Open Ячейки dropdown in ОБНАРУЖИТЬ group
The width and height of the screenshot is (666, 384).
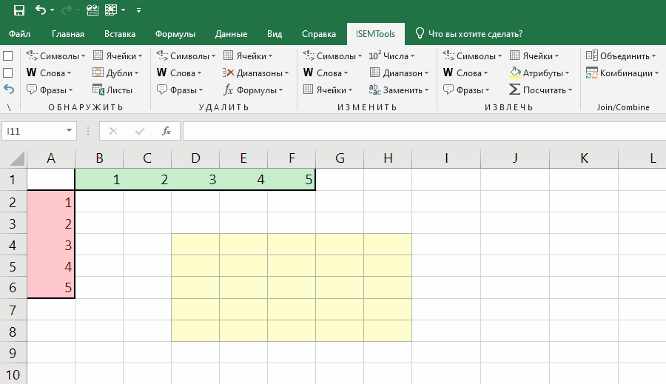[118, 56]
